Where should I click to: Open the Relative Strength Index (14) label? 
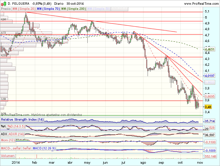(x=22, y=120)
